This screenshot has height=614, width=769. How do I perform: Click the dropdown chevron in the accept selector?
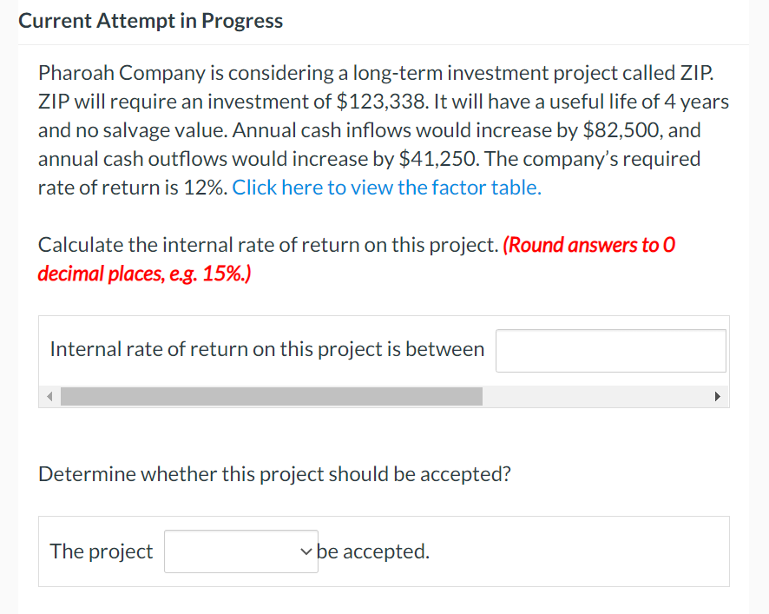(306, 551)
